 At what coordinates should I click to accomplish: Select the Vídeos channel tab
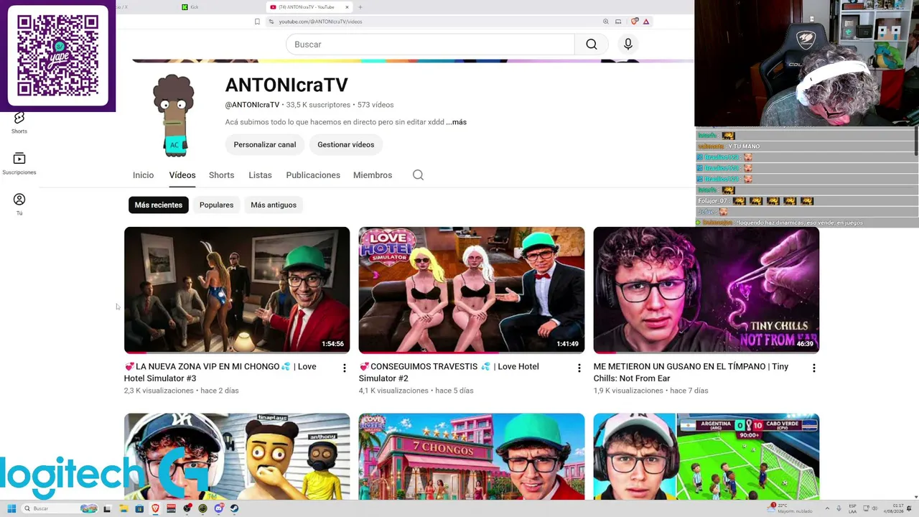point(182,175)
